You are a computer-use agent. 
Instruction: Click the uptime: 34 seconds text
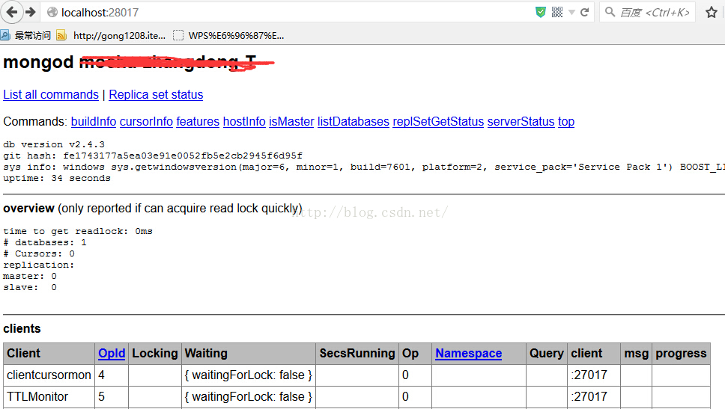(x=57, y=178)
